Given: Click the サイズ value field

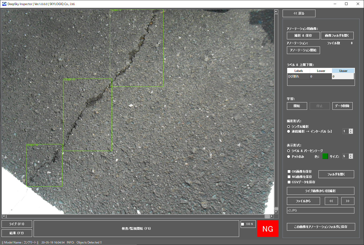Looking at the screenshot, I should point(346,156).
